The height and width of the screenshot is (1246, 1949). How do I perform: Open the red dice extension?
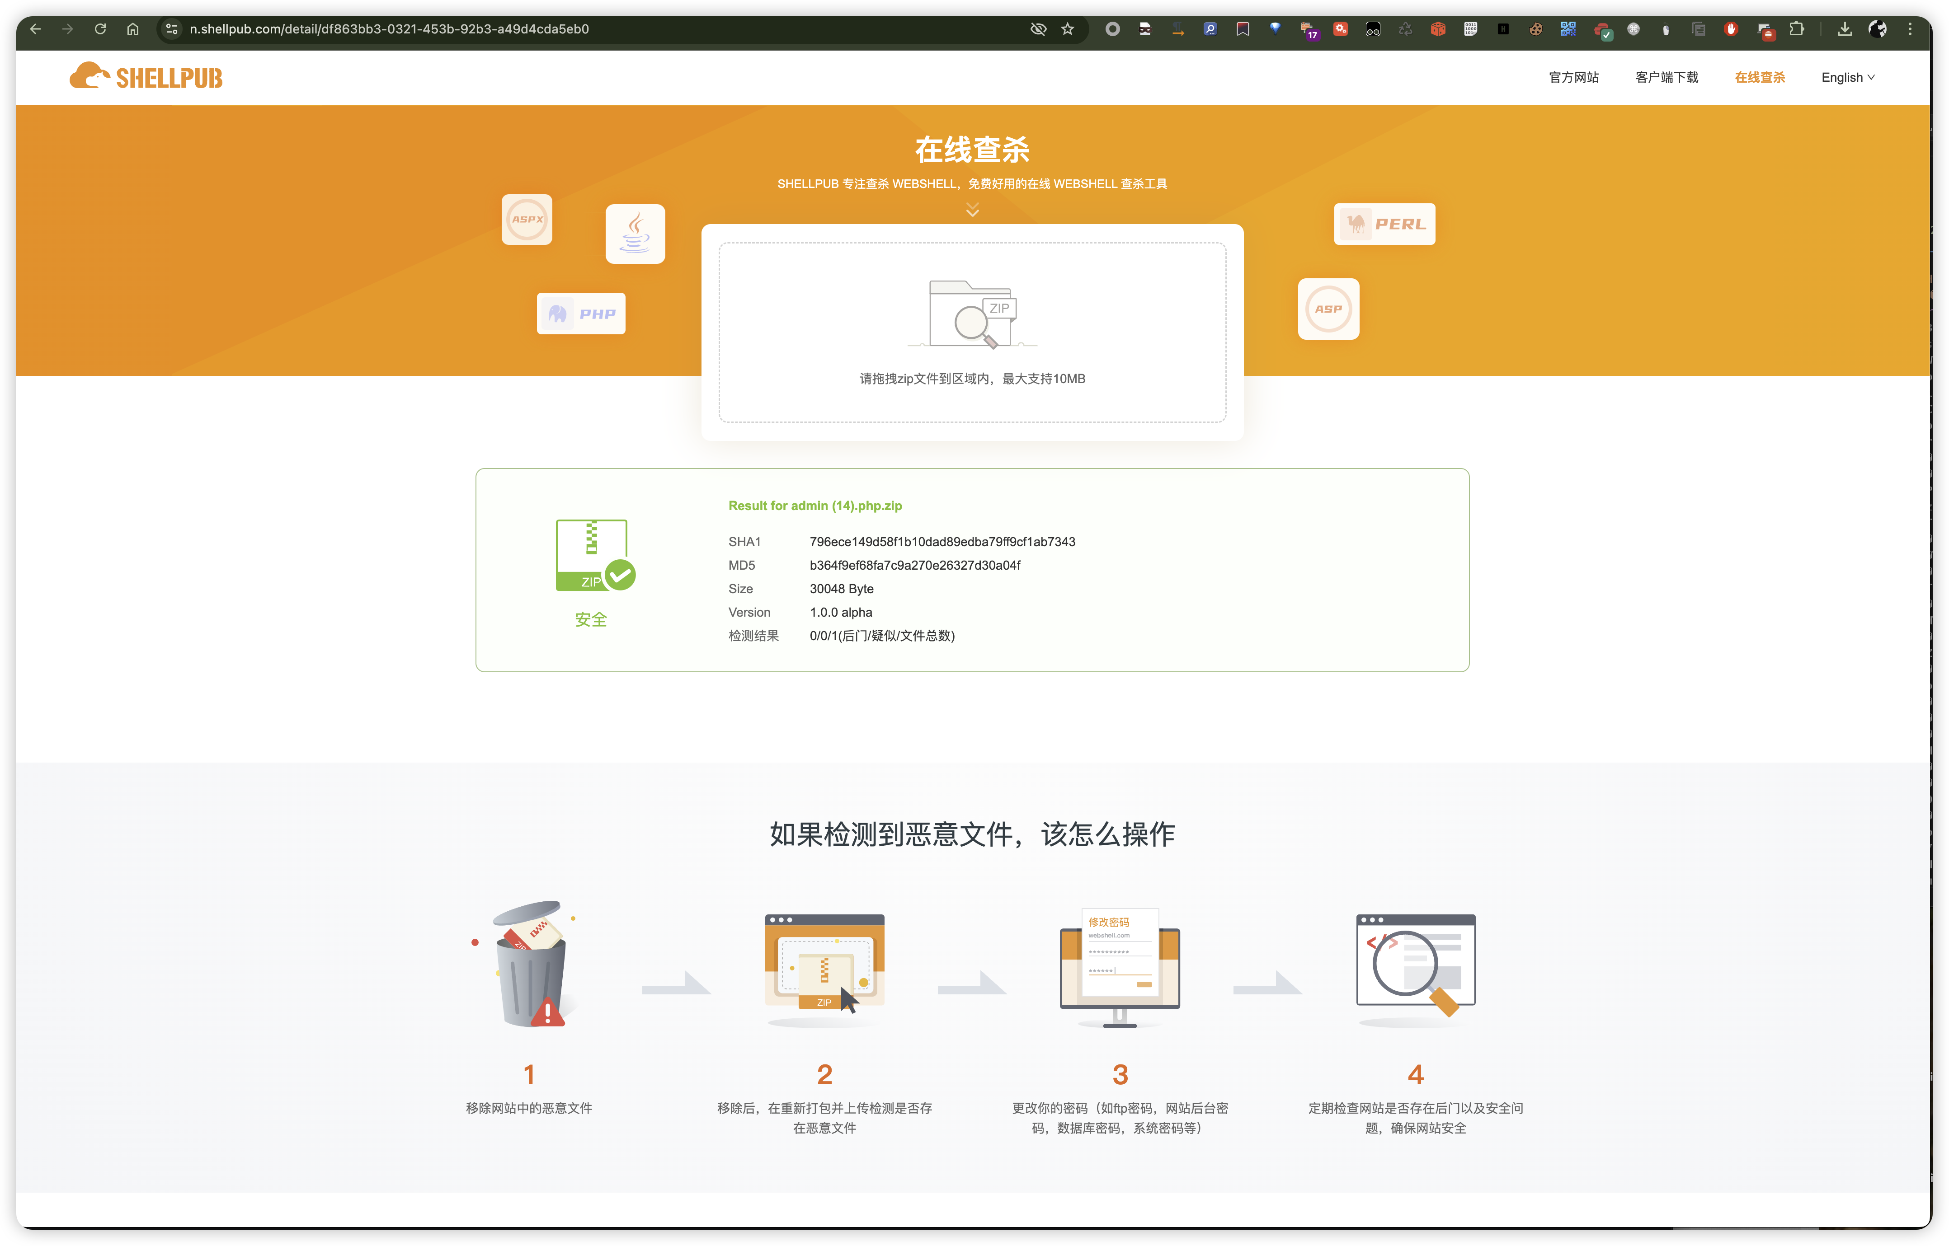(1437, 29)
